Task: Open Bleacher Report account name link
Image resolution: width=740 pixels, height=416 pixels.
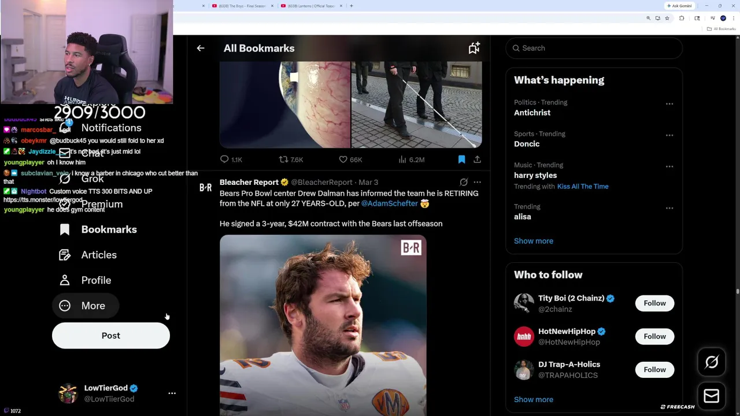Action: pos(249,182)
